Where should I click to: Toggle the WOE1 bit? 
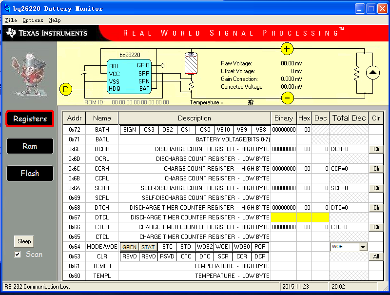tap(223, 247)
